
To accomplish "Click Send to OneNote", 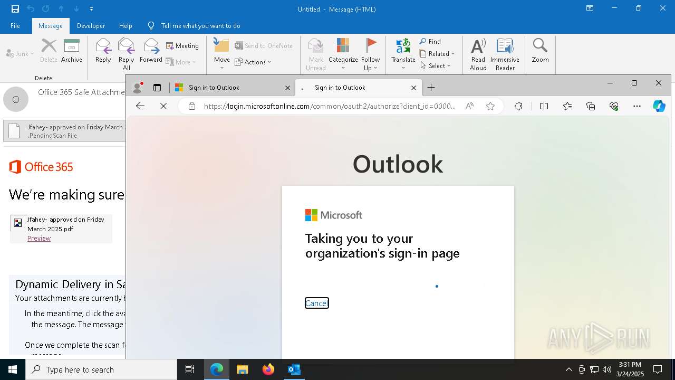I will click(x=264, y=46).
